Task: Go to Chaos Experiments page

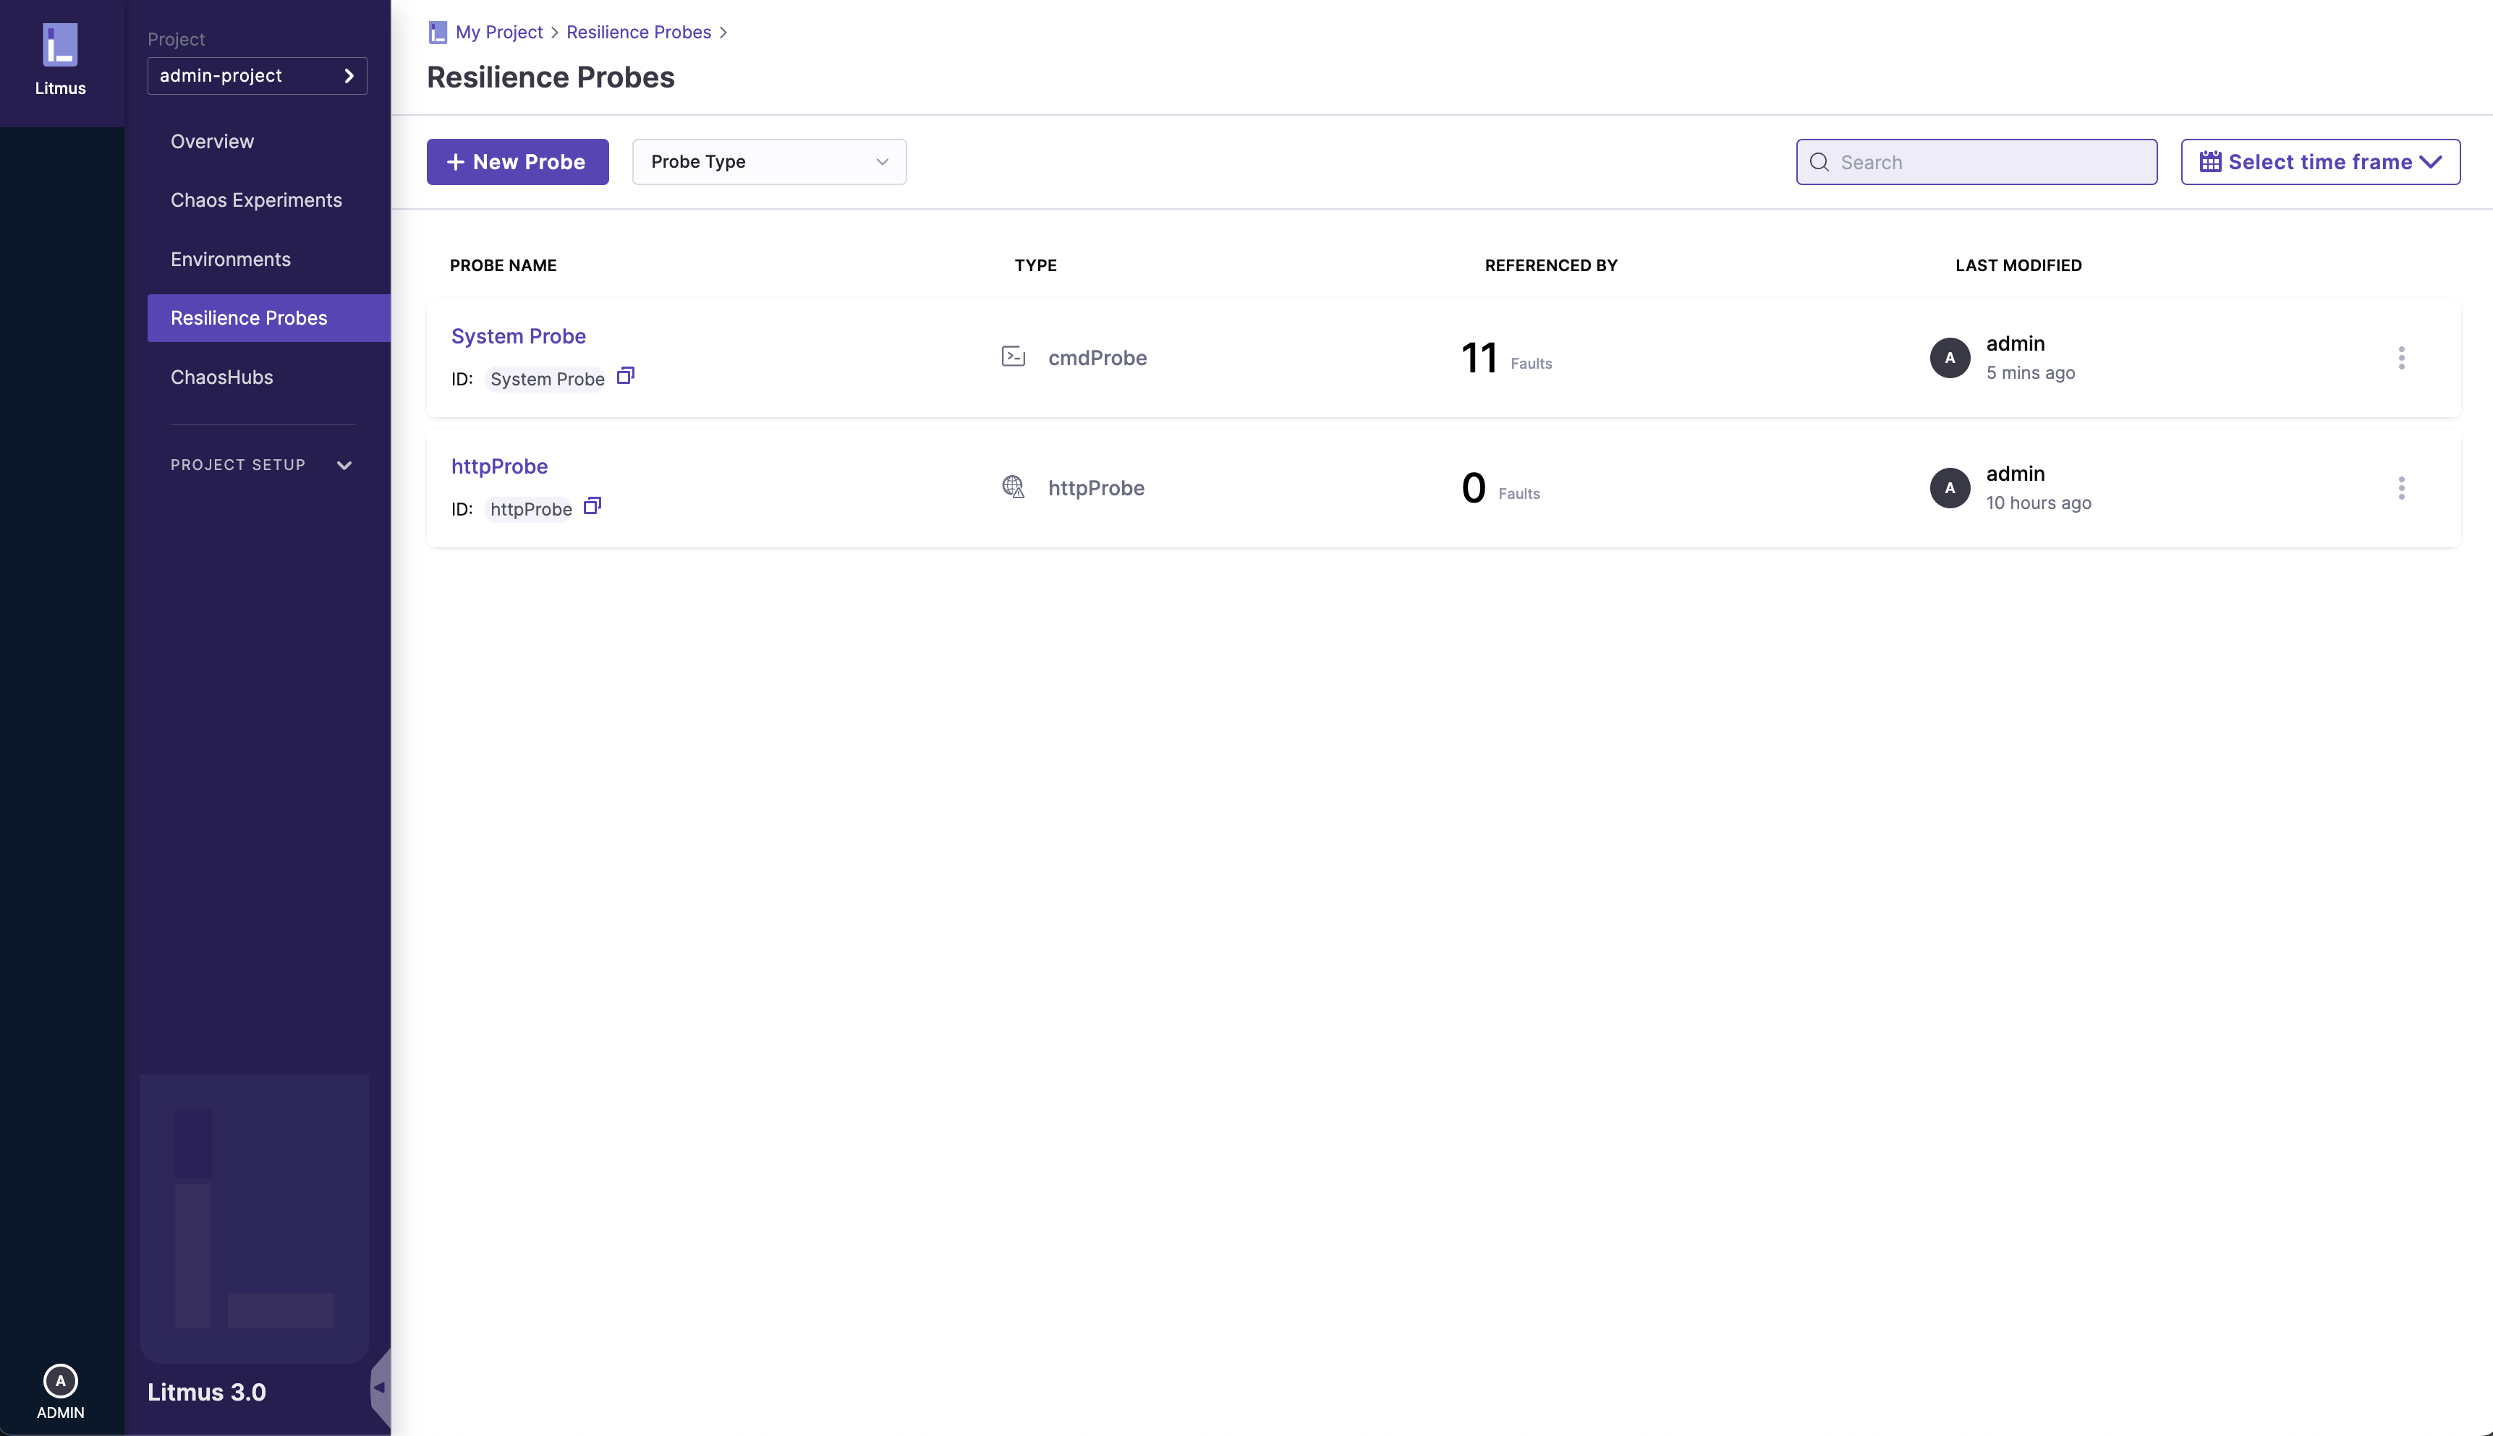Action: pos(257,200)
